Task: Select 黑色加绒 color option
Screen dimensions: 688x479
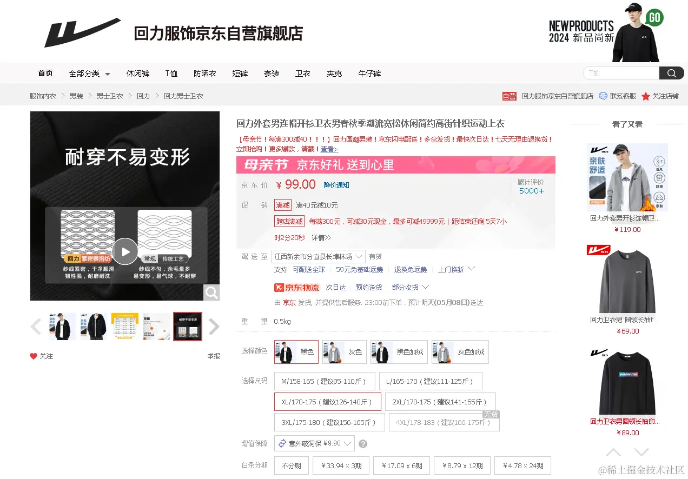Action: pyautogui.click(x=399, y=352)
